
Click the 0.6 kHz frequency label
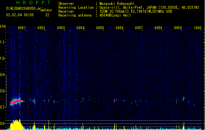3,123
